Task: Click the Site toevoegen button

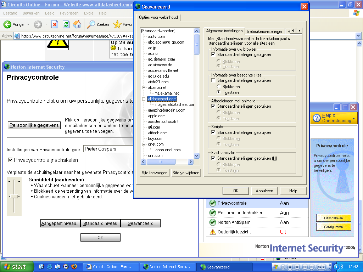Action: tap(155, 173)
